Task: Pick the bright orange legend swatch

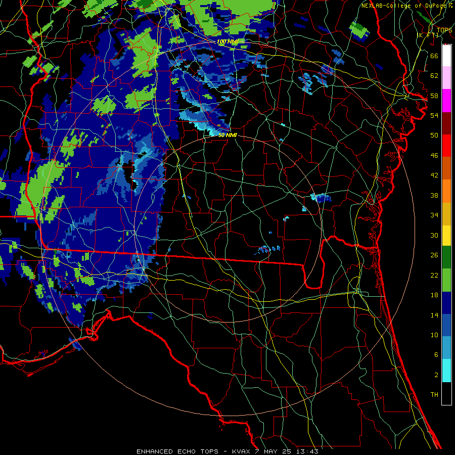Action: (446, 191)
